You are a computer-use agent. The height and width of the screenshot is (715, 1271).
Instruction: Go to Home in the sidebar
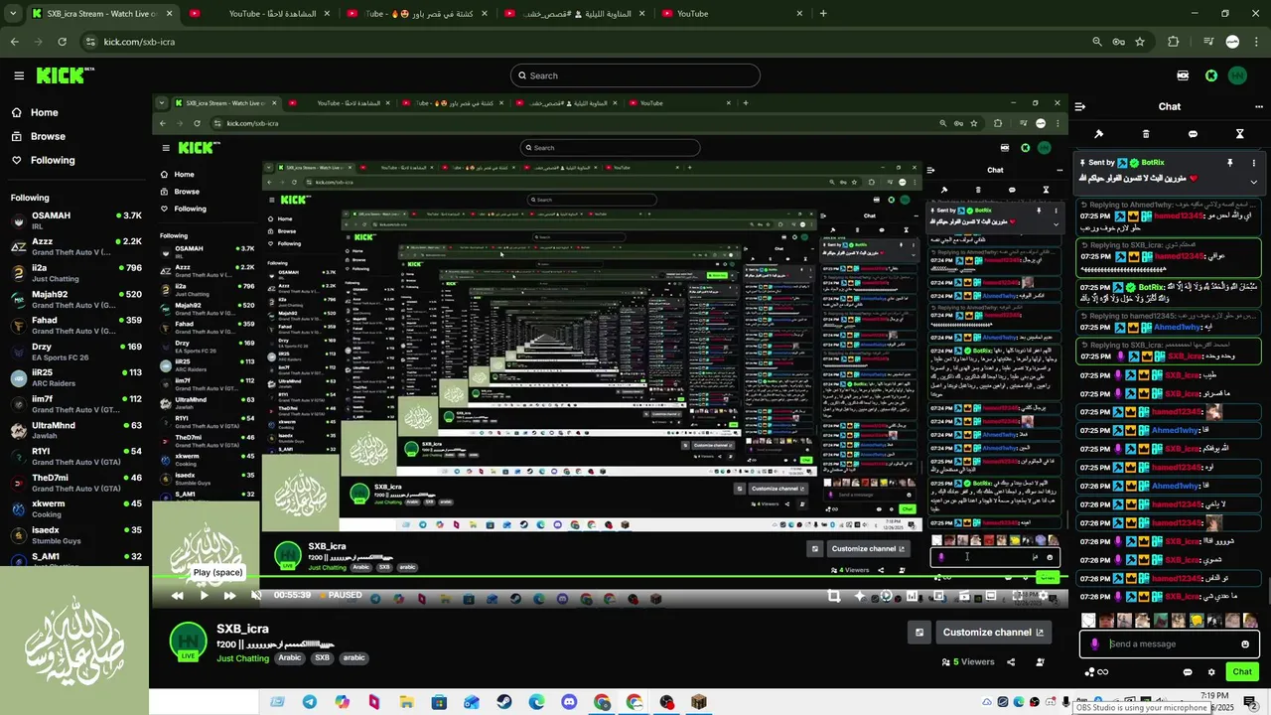click(x=34, y=112)
